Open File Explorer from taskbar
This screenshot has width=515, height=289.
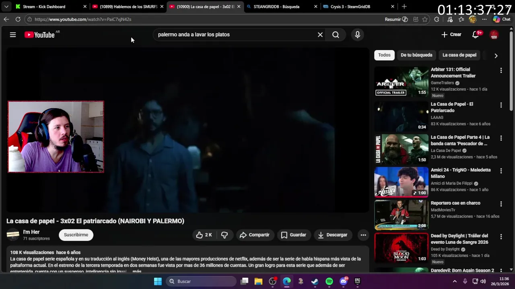click(258, 281)
